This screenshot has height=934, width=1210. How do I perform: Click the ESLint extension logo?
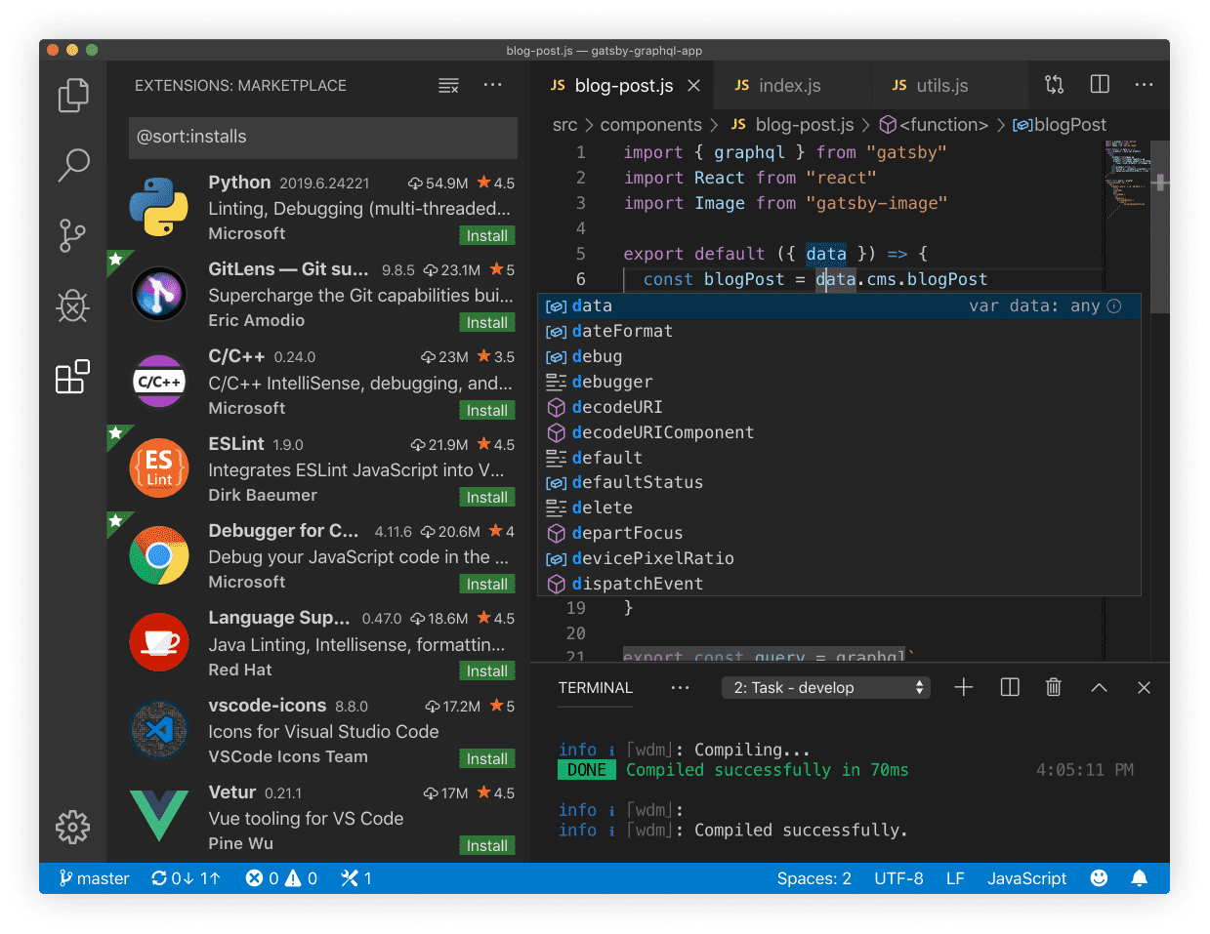coord(158,468)
